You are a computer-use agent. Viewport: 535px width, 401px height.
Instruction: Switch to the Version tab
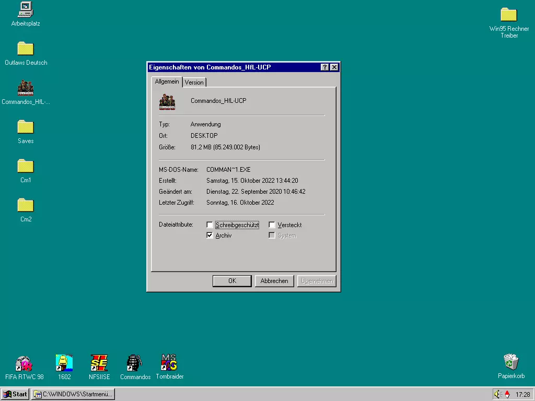(194, 82)
